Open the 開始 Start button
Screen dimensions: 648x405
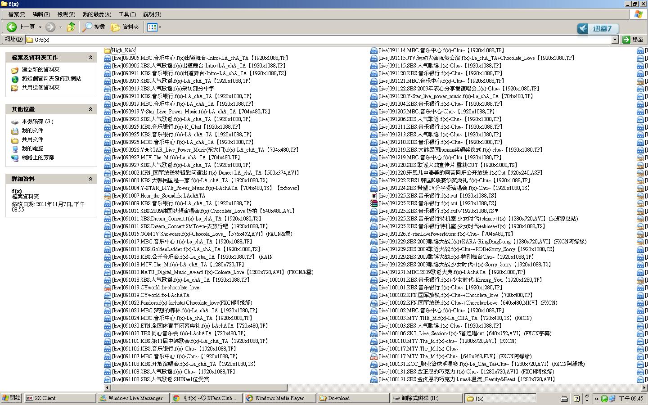pos(11,398)
